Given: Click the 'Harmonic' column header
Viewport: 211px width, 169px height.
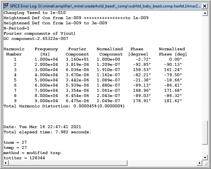Looking at the screenshot, I should click(14, 49).
